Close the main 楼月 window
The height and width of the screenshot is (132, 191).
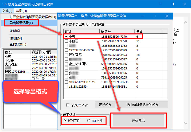(x=185, y=4)
